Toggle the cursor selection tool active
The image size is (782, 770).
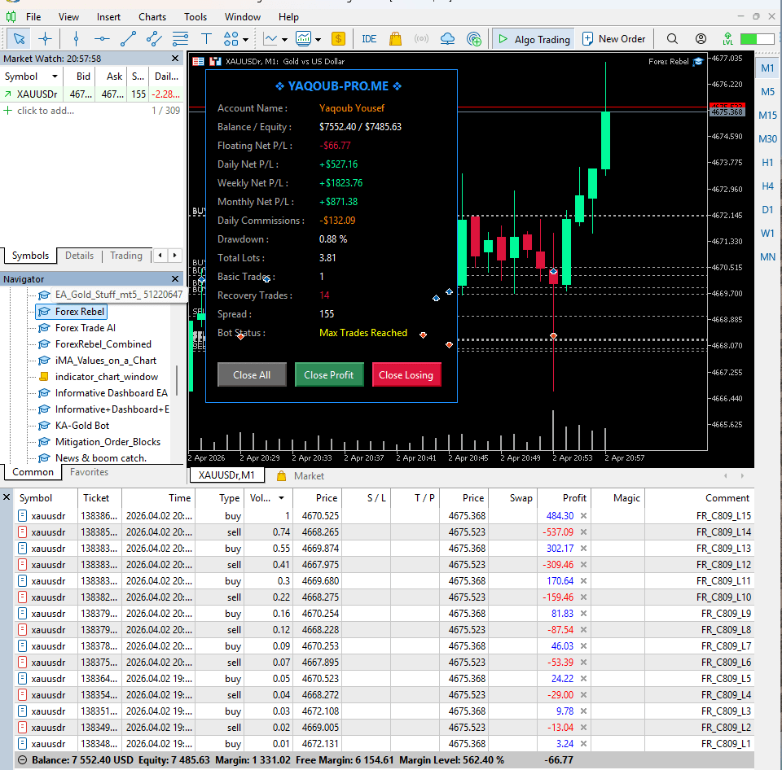click(x=18, y=38)
